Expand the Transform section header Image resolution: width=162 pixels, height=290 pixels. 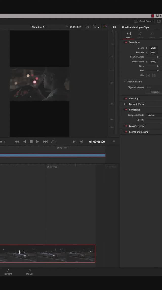134,42
